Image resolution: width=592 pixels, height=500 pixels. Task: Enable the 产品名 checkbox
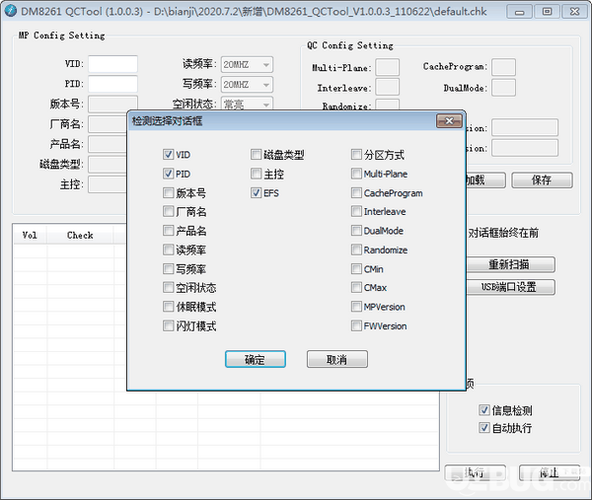click(168, 230)
